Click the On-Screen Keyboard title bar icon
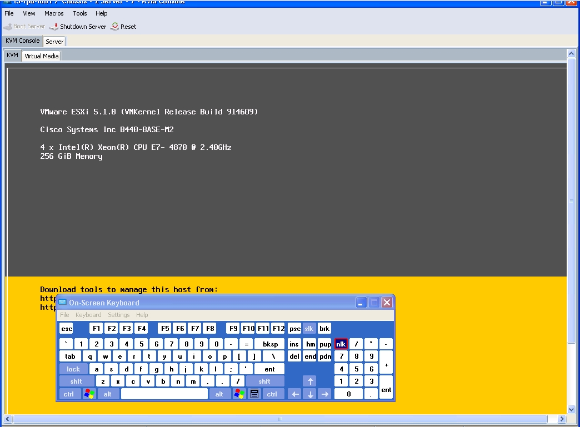Viewport: 580px width, 427px height. coord(63,303)
